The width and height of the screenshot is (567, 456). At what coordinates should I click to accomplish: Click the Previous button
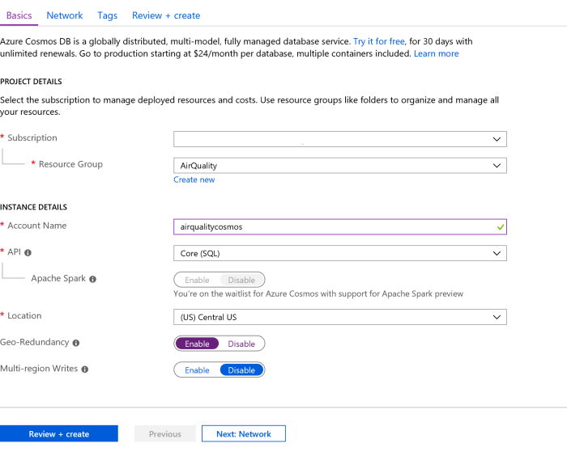pyautogui.click(x=165, y=433)
